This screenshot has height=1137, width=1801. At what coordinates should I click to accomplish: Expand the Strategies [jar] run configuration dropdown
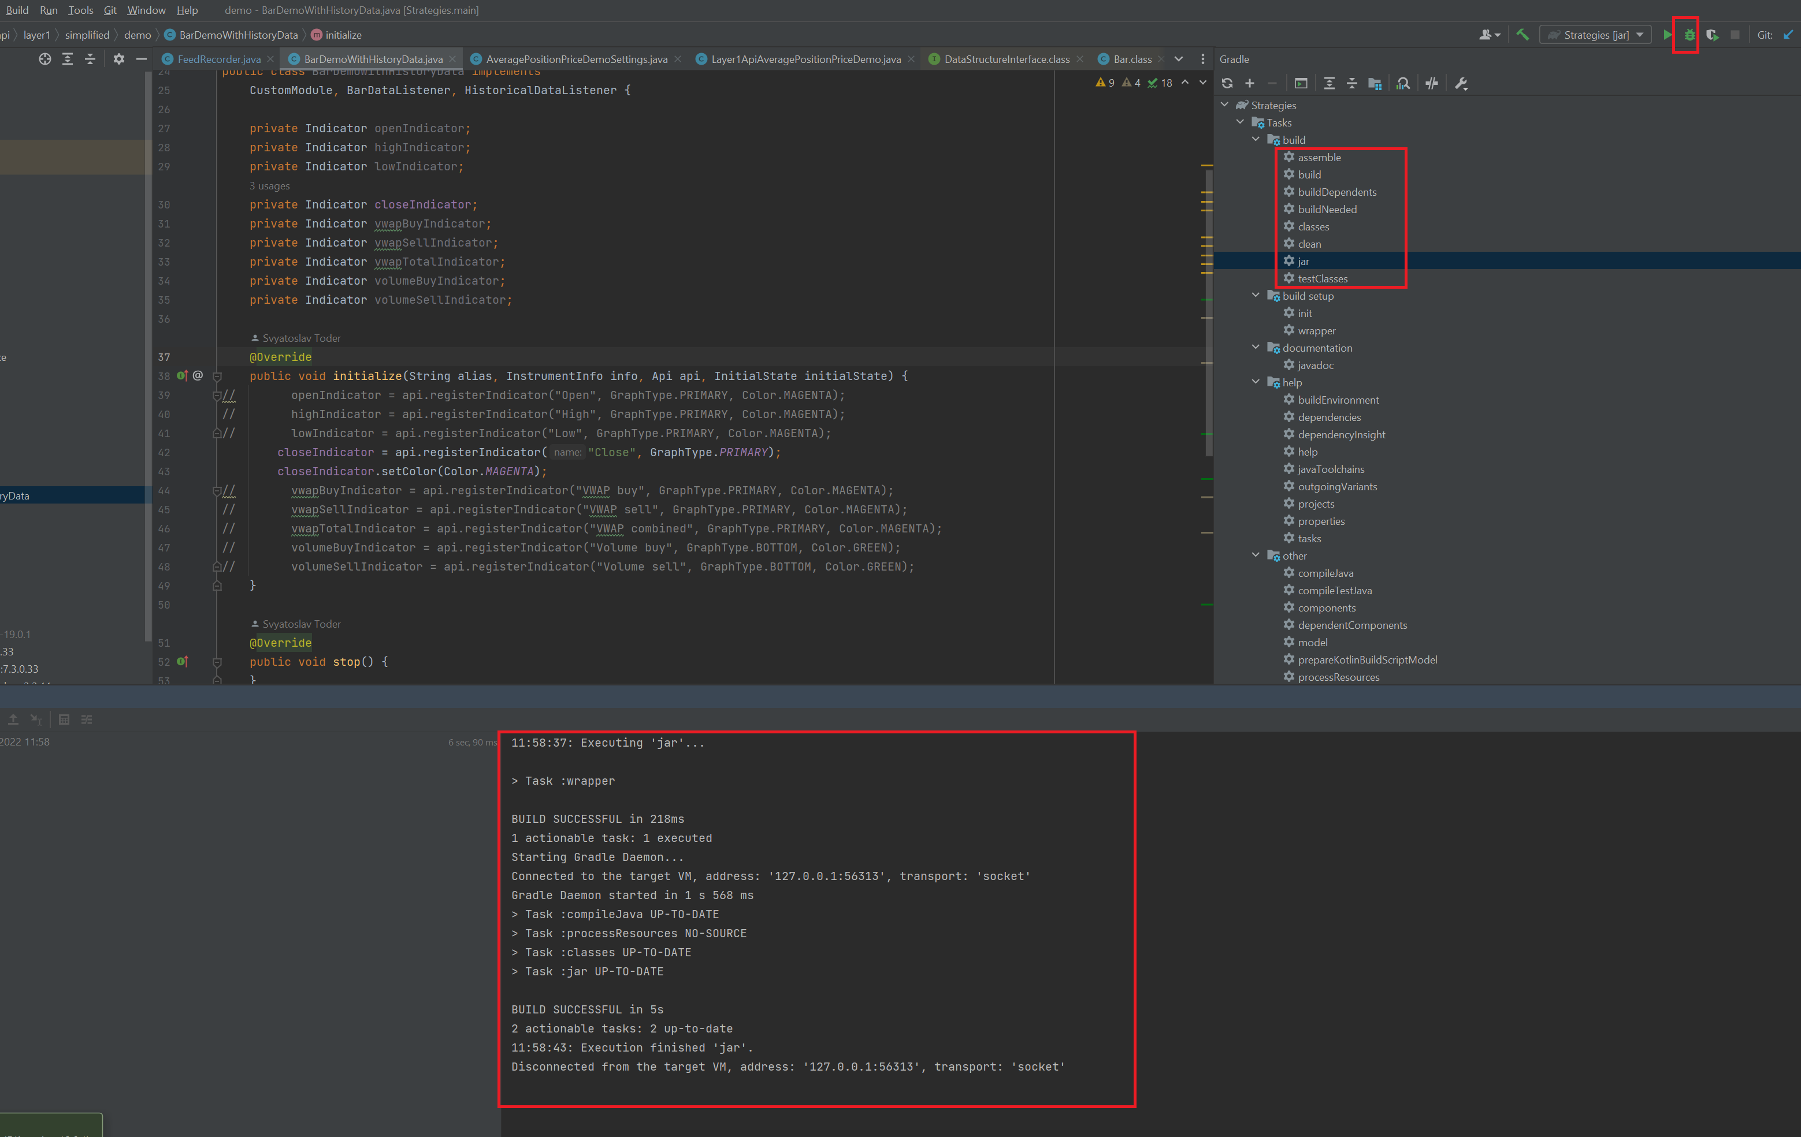pyautogui.click(x=1641, y=35)
